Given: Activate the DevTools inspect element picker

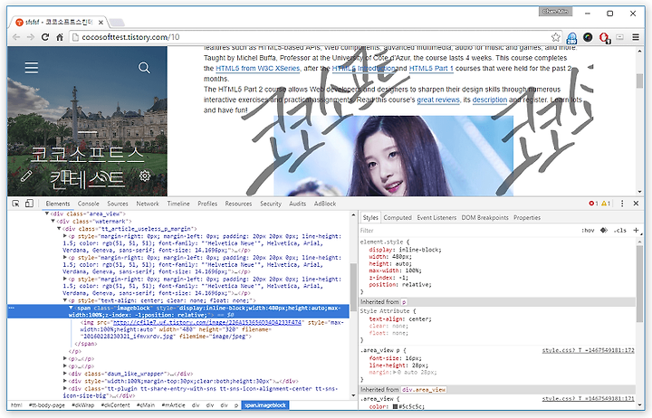Looking at the screenshot, I should (15, 204).
